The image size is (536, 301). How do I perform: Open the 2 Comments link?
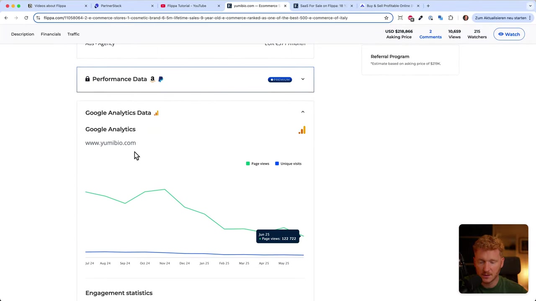coord(430,34)
